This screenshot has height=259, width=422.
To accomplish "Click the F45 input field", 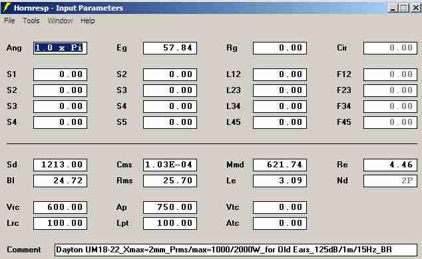I will click(x=390, y=122).
